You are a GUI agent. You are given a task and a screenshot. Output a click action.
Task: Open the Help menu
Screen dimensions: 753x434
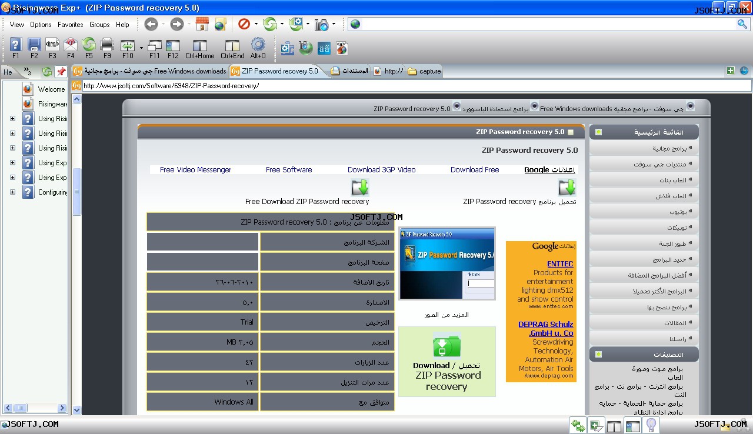pos(122,25)
